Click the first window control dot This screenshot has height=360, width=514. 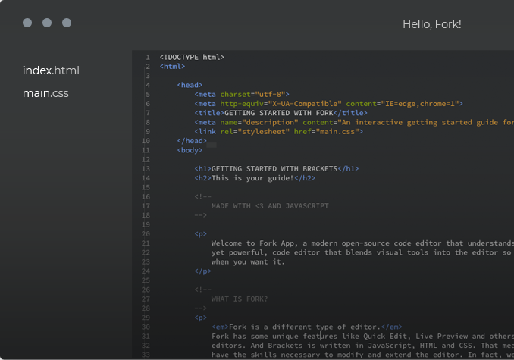pyautogui.click(x=27, y=23)
